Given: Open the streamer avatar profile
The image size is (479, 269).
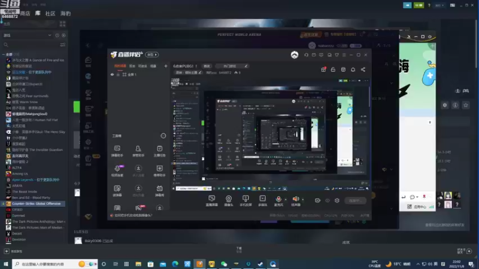Looking at the screenshot, I should click(x=295, y=55).
